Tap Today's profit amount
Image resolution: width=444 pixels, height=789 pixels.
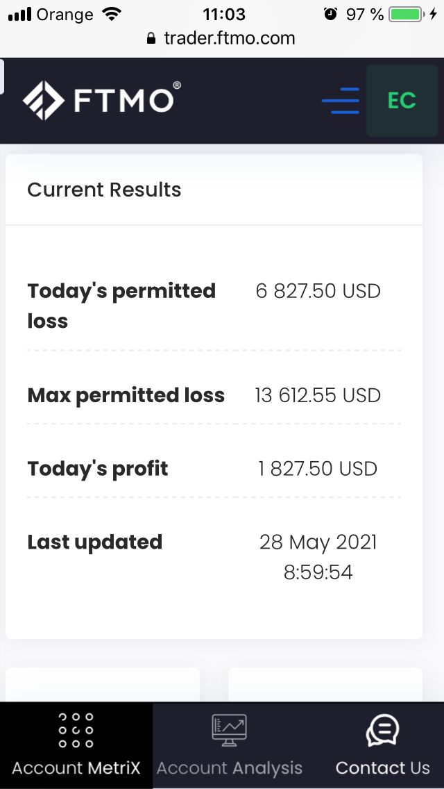(x=318, y=469)
